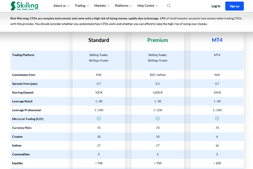Click the MT4 equities value > 200
This screenshot has height=169, width=253.
tap(217, 163)
